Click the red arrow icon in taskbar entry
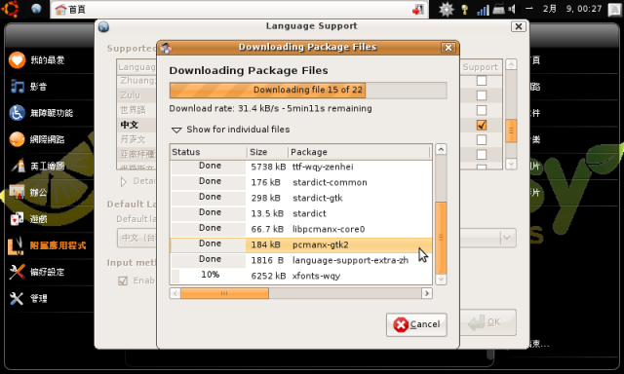The height and width of the screenshot is (374, 624). click(418, 10)
